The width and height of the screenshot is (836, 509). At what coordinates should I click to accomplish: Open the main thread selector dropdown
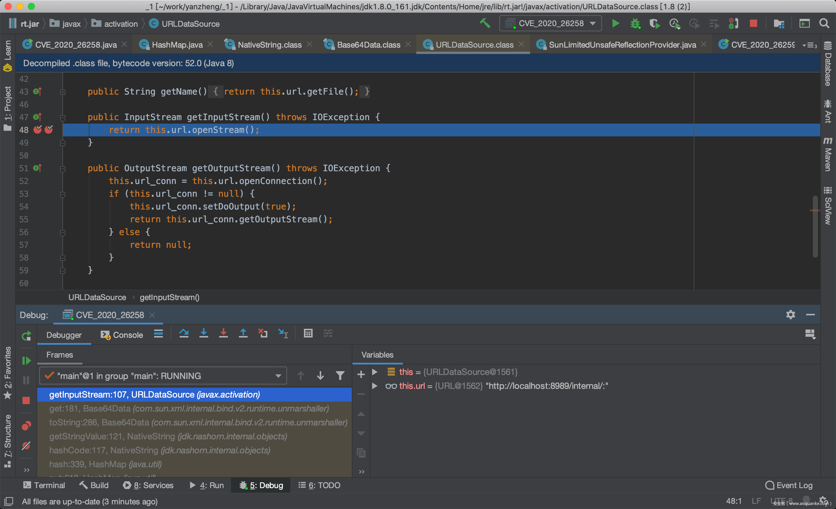pyautogui.click(x=163, y=376)
